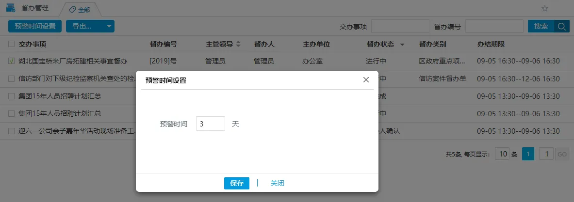This screenshot has width=574, height=202.
Task: Click the star favorite icon
Action: (545, 8)
